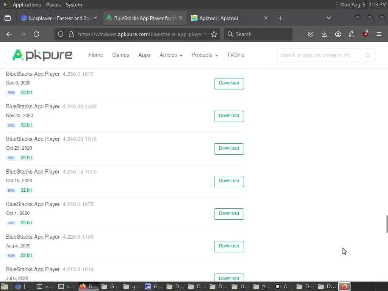The height and width of the screenshot is (291, 388).
Task: Click the clock showing Mon Aug 5
Action: coord(363,5)
